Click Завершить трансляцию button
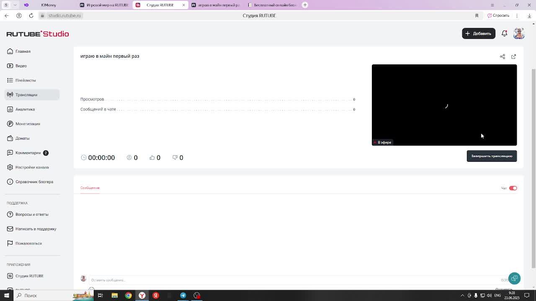The image size is (536, 301). [x=492, y=156]
